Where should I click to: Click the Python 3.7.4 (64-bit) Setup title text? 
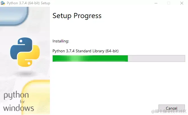(x=28, y=3)
